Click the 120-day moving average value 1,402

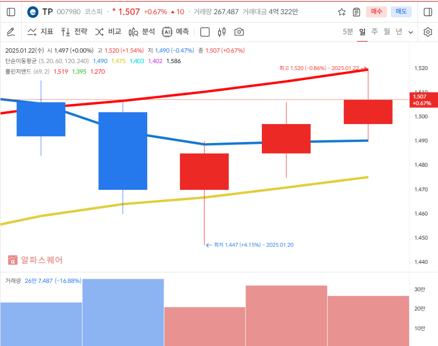155,61
